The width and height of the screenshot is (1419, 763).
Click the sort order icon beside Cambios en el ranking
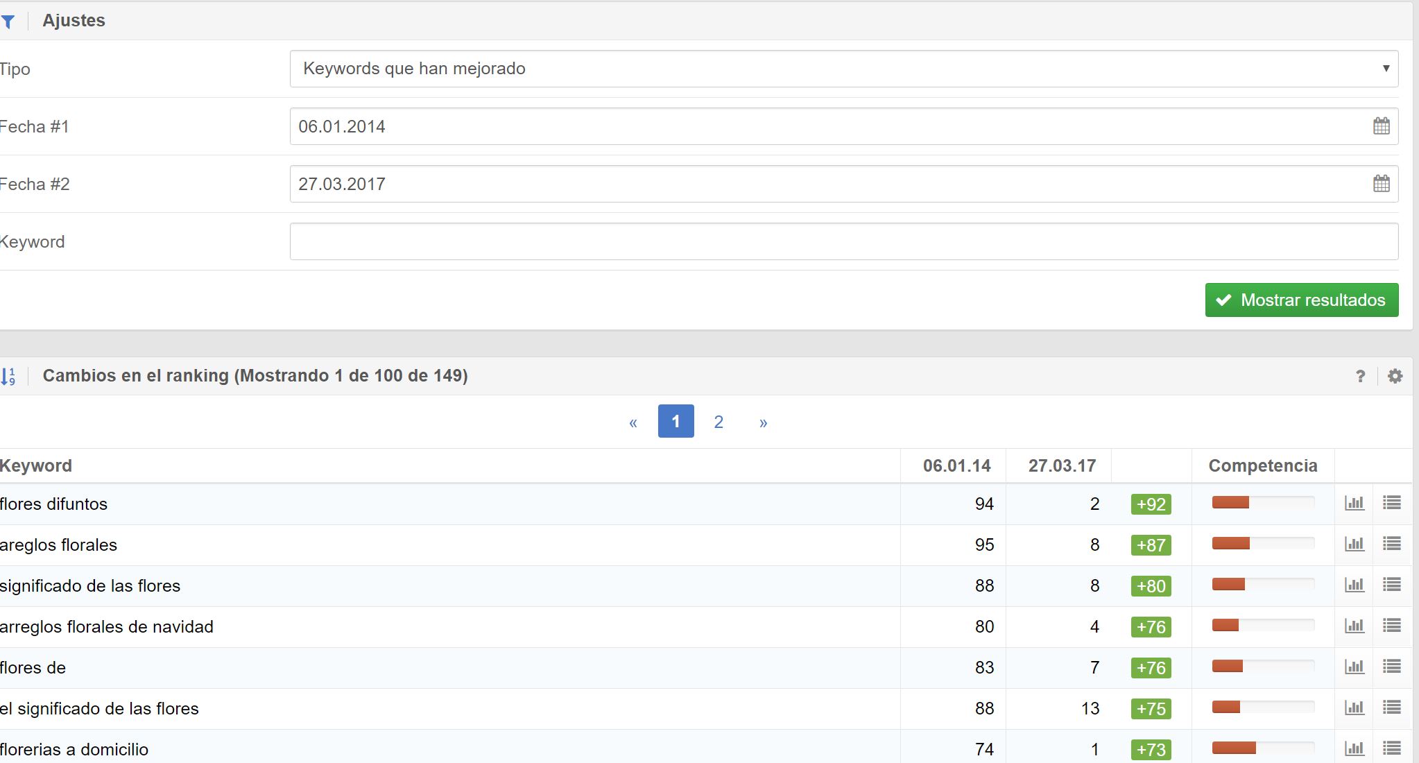tap(8, 377)
